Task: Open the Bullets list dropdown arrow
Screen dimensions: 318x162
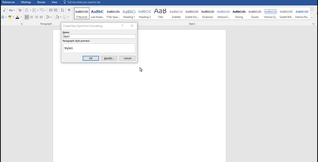Action: coord(31,10)
